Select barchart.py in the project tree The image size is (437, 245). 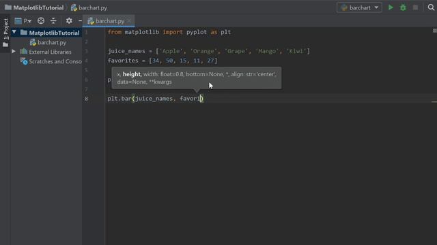[52, 42]
